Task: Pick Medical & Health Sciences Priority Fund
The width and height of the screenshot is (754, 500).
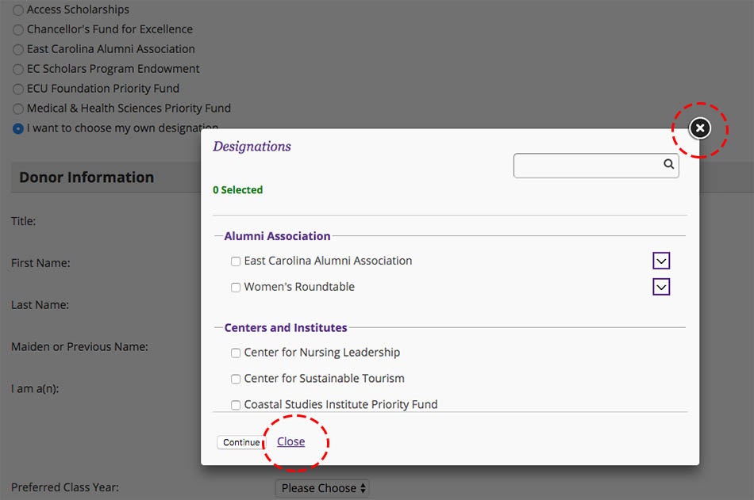Action: point(17,109)
